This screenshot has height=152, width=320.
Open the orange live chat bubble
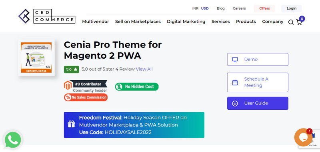point(303,137)
